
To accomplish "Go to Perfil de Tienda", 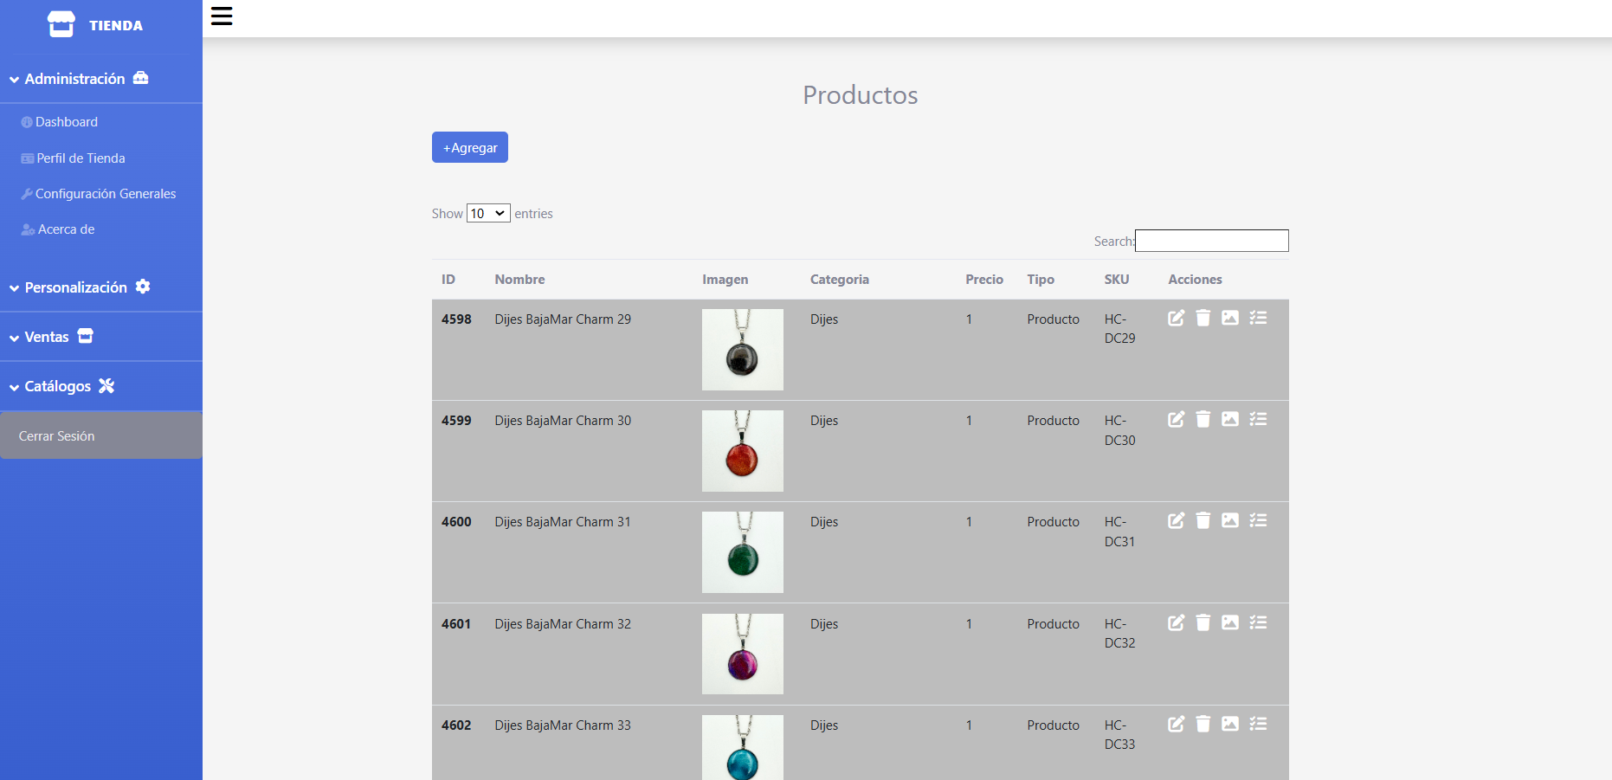I will click(81, 158).
